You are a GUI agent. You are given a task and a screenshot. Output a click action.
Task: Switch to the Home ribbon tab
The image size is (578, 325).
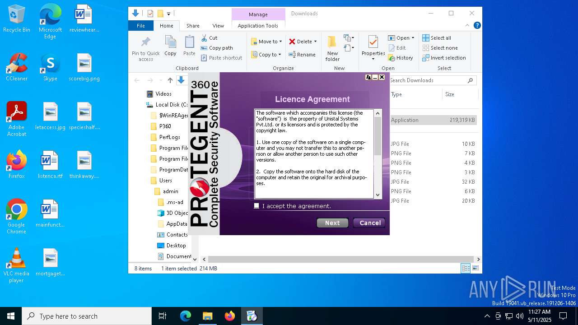click(167, 26)
